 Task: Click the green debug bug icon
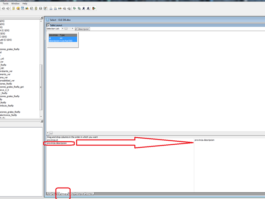point(74,8)
